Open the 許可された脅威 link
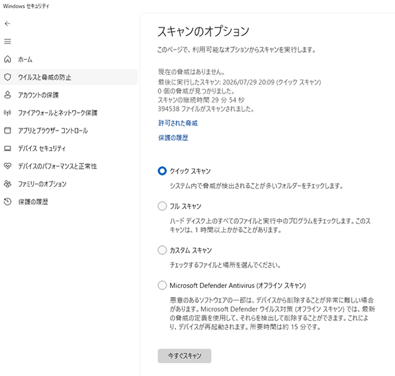Image resolution: width=395 pixels, height=376 pixels. pyautogui.click(x=178, y=123)
